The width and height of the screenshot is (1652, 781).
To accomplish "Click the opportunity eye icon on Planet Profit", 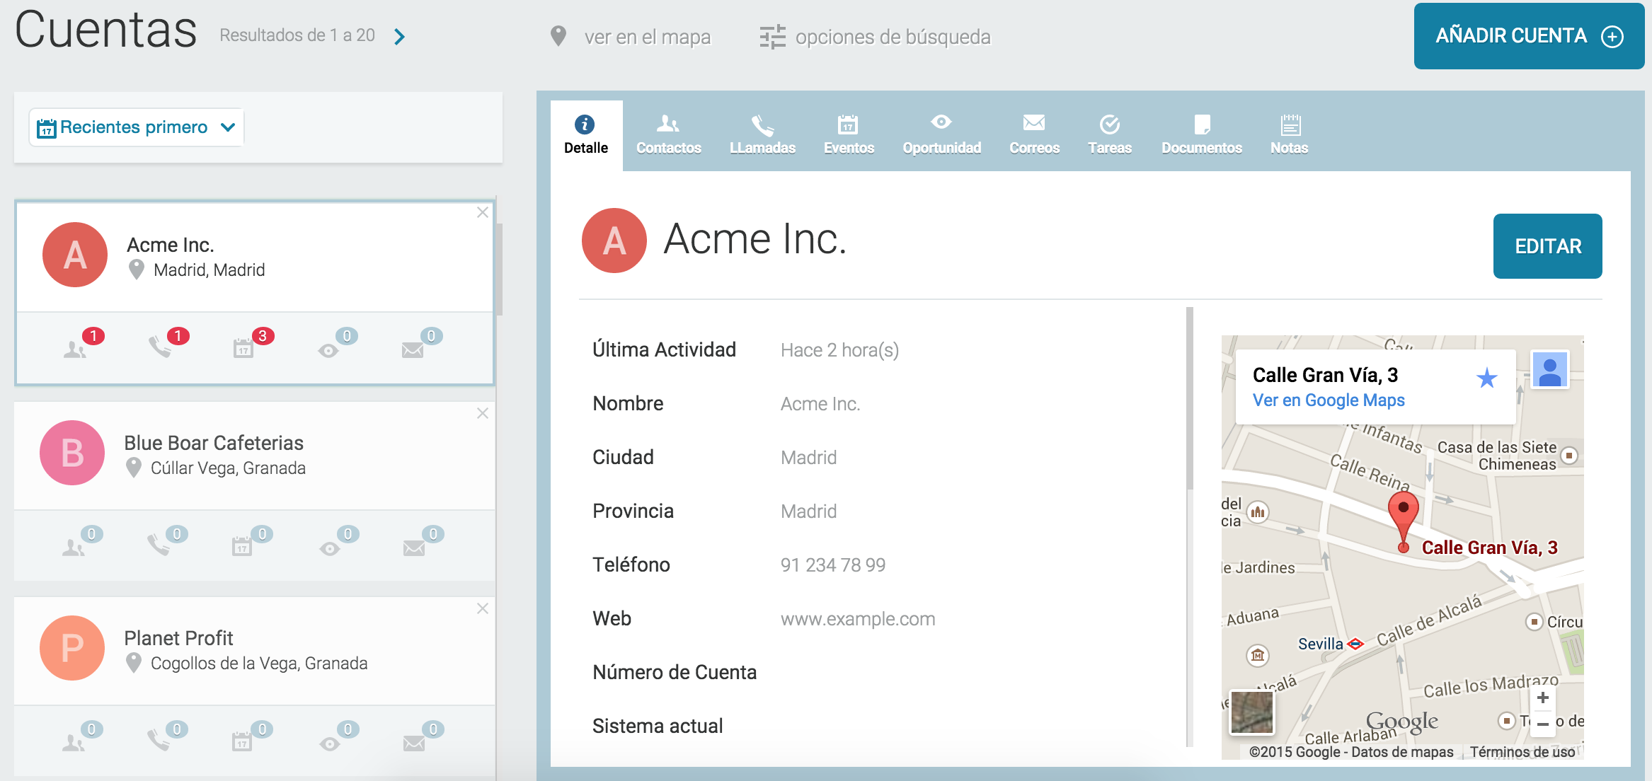I will [330, 744].
